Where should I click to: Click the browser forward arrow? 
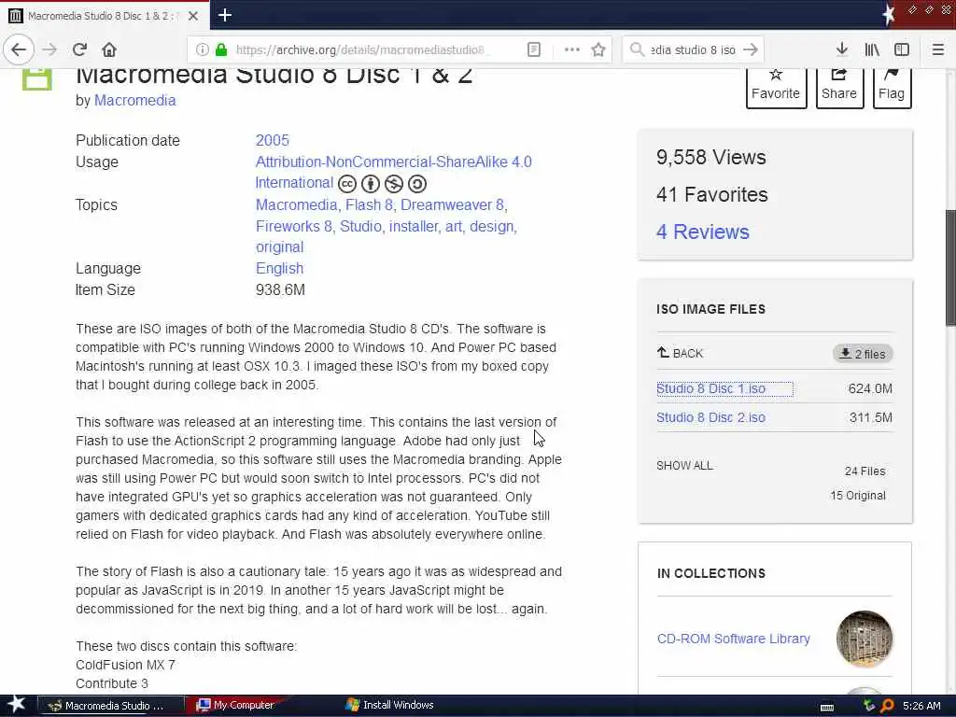[x=50, y=49]
